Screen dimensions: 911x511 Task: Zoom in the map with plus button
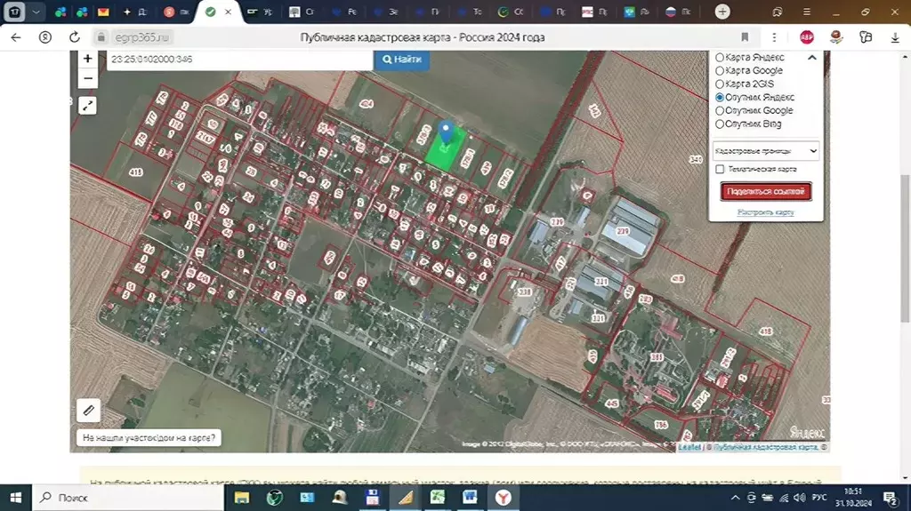tap(88, 59)
